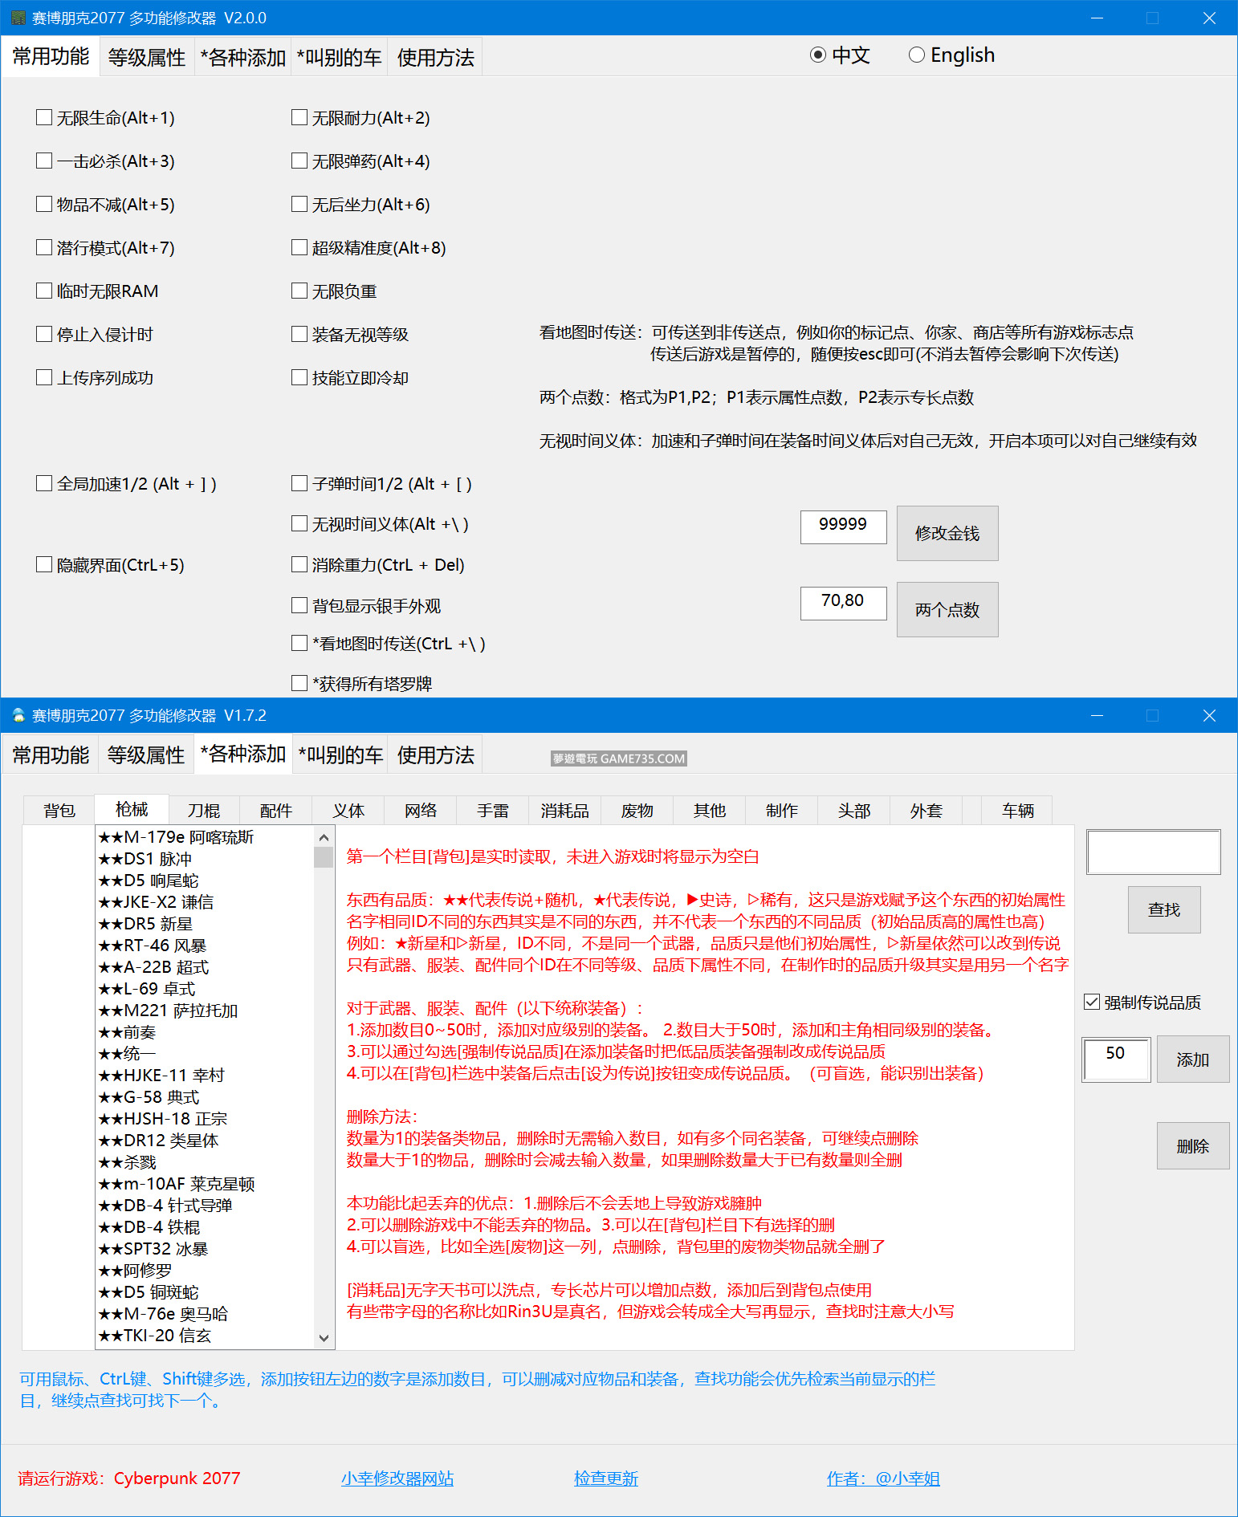Image resolution: width=1238 pixels, height=1517 pixels.
Task: Click the weapon list scroll up arrow
Action: tap(324, 837)
